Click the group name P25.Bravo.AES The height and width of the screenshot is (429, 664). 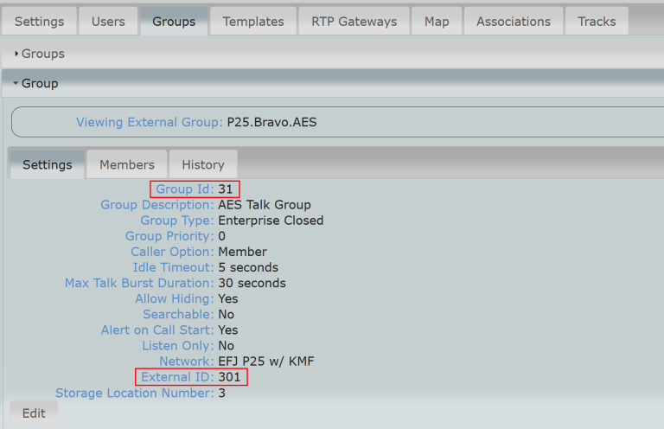coord(271,122)
